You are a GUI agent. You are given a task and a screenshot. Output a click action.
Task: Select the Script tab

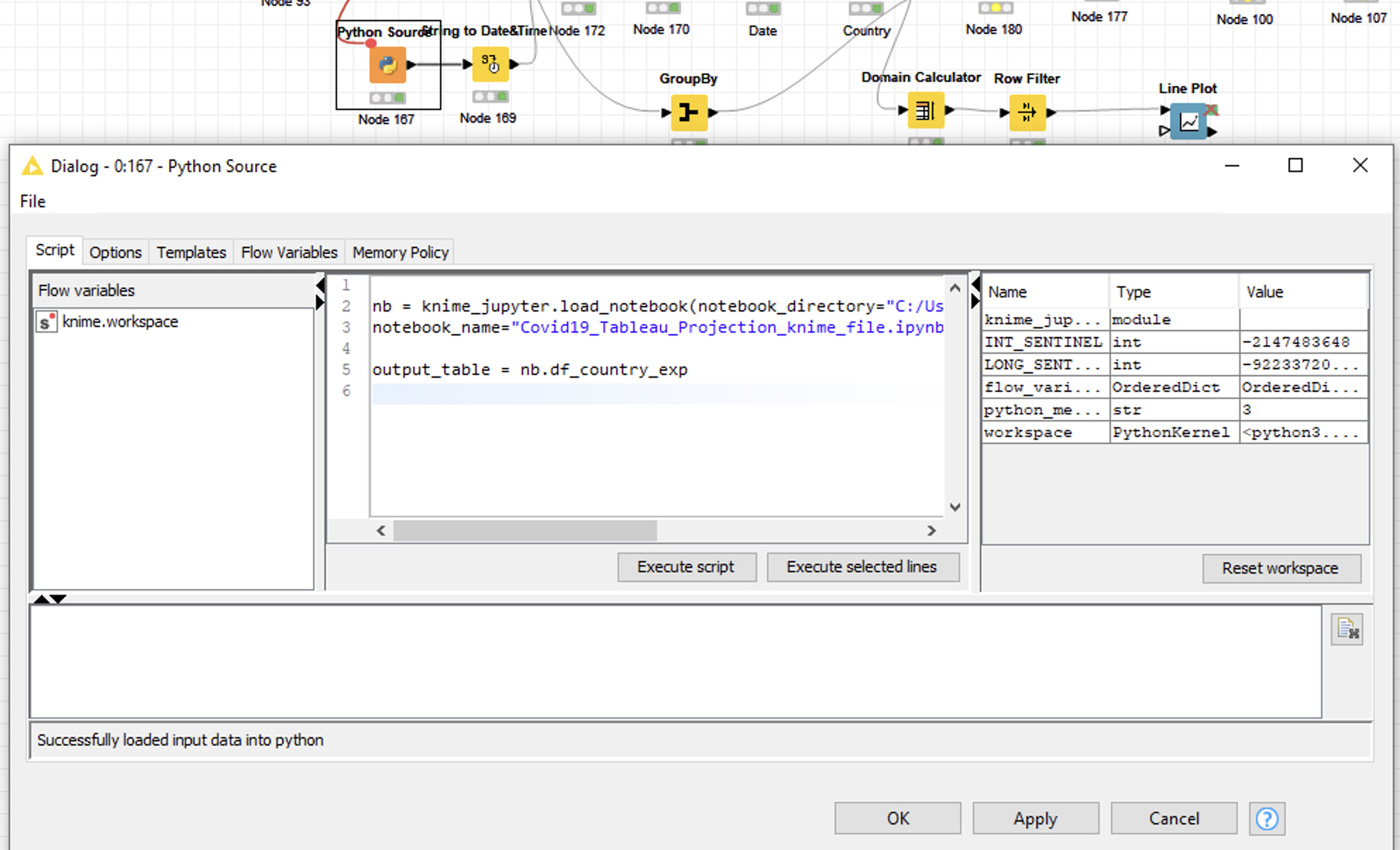(55, 250)
